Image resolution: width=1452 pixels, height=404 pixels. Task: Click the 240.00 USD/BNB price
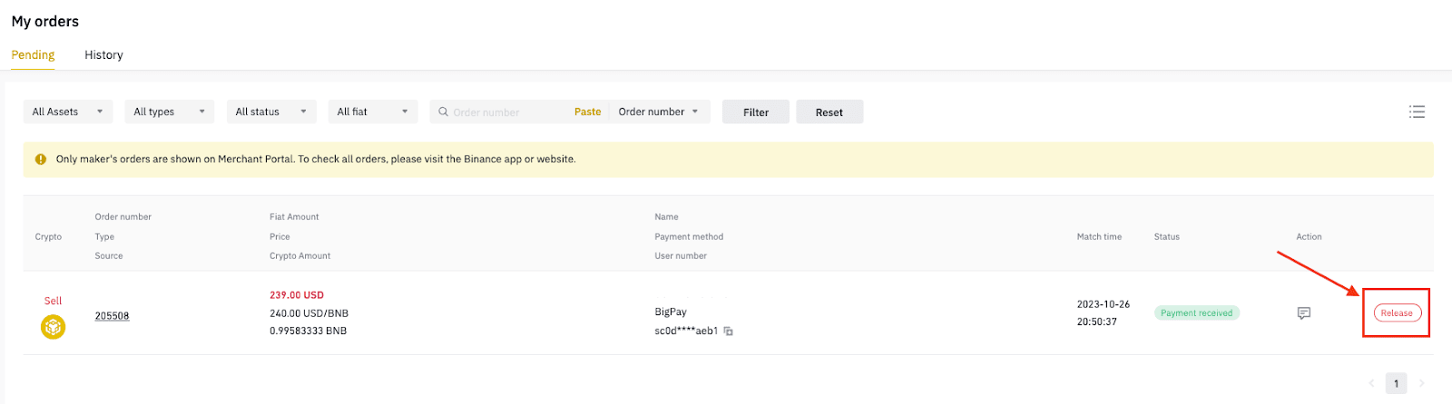(x=309, y=313)
